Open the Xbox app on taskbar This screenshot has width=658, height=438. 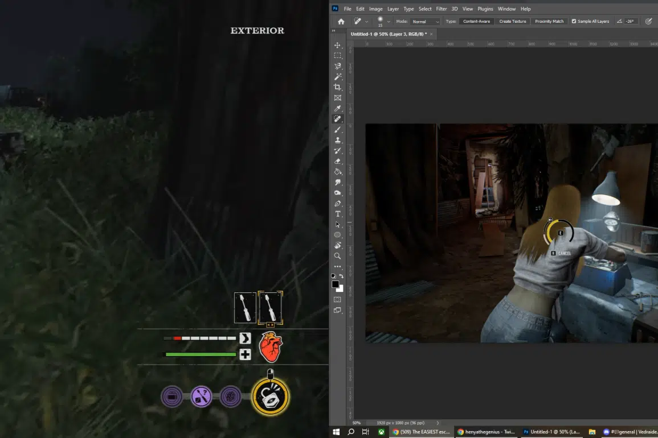pos(381,432)
